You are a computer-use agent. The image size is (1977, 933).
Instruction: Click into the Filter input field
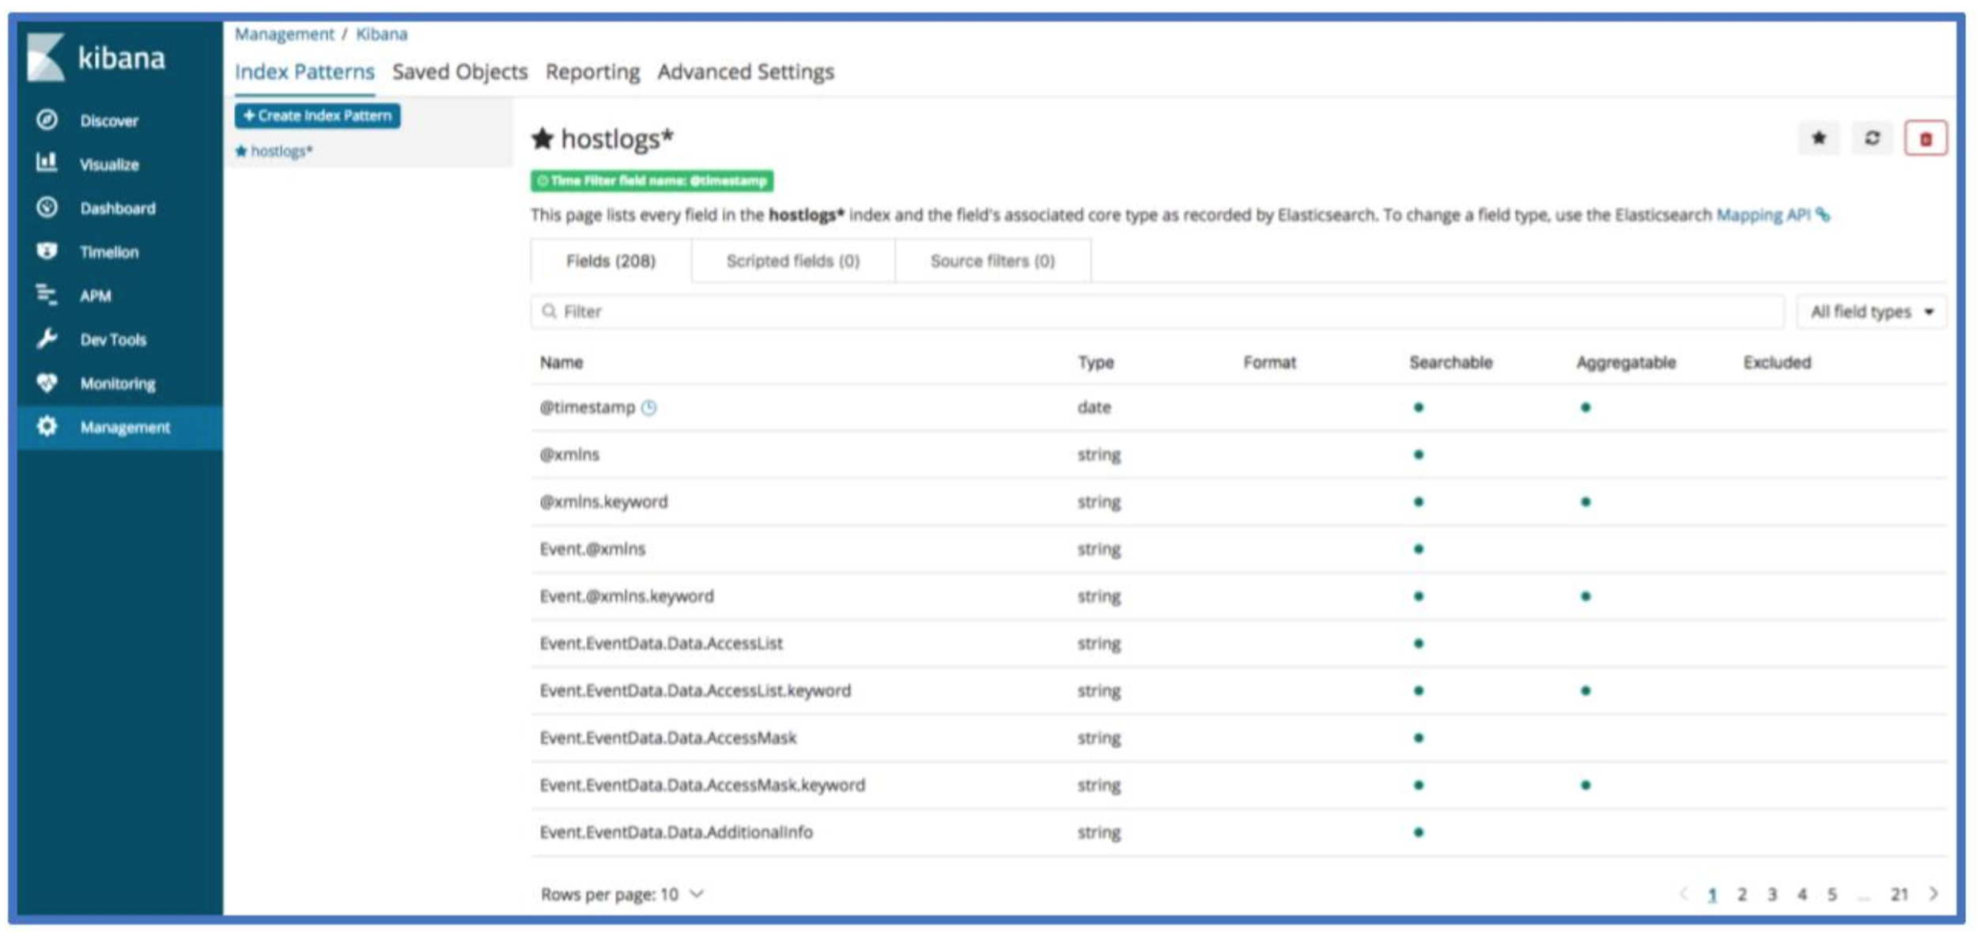click(x=1157, y=312)
